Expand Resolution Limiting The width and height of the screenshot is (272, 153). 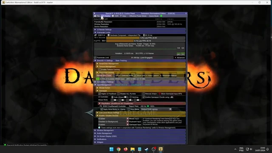coord(141,73)
